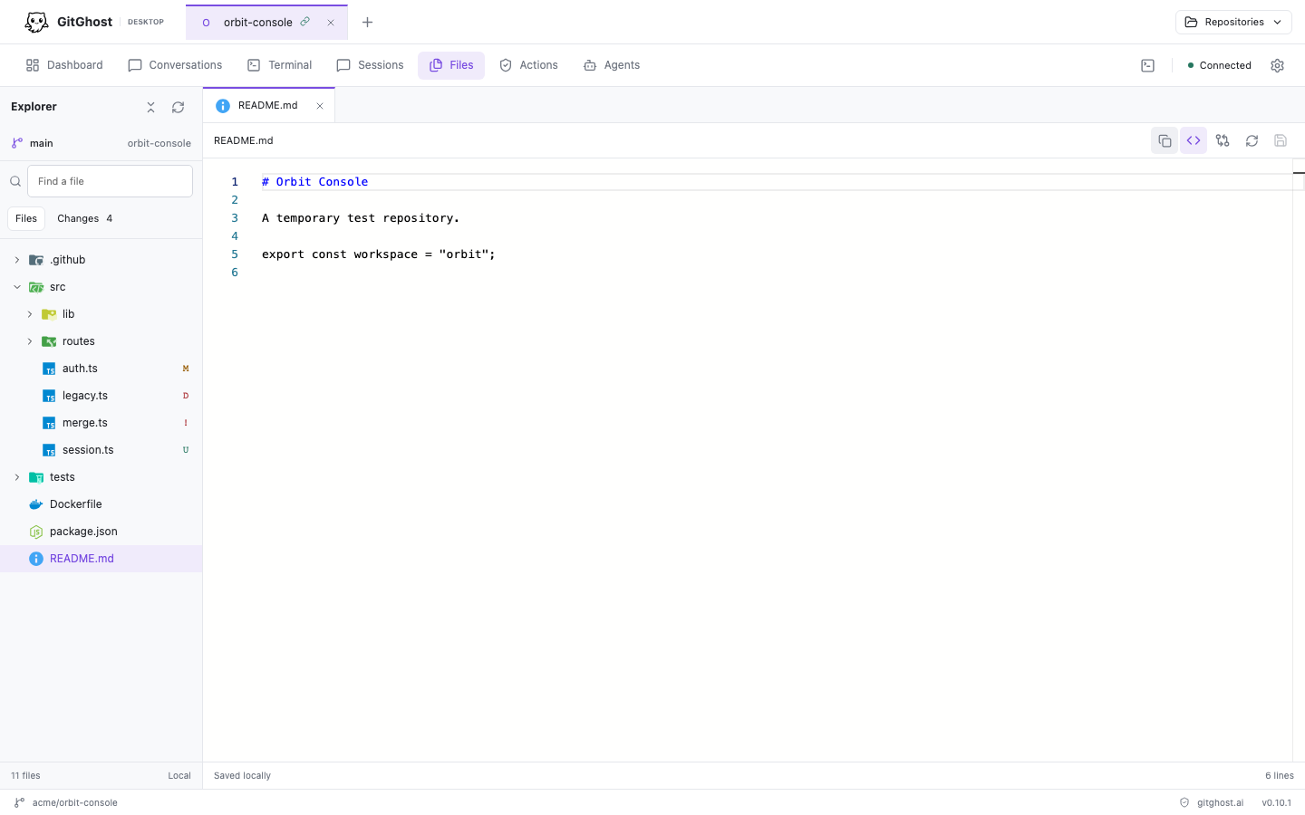The image size is (1305, 815).
Task: Close the orbit-console workspace tab
Action: (x=331, y=23)
